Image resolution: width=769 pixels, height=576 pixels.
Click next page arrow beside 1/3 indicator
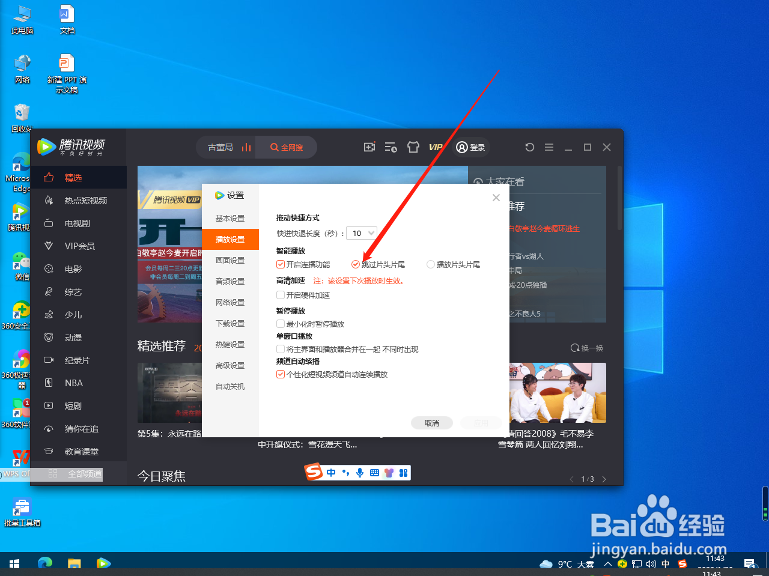click(x=604, y=479)
